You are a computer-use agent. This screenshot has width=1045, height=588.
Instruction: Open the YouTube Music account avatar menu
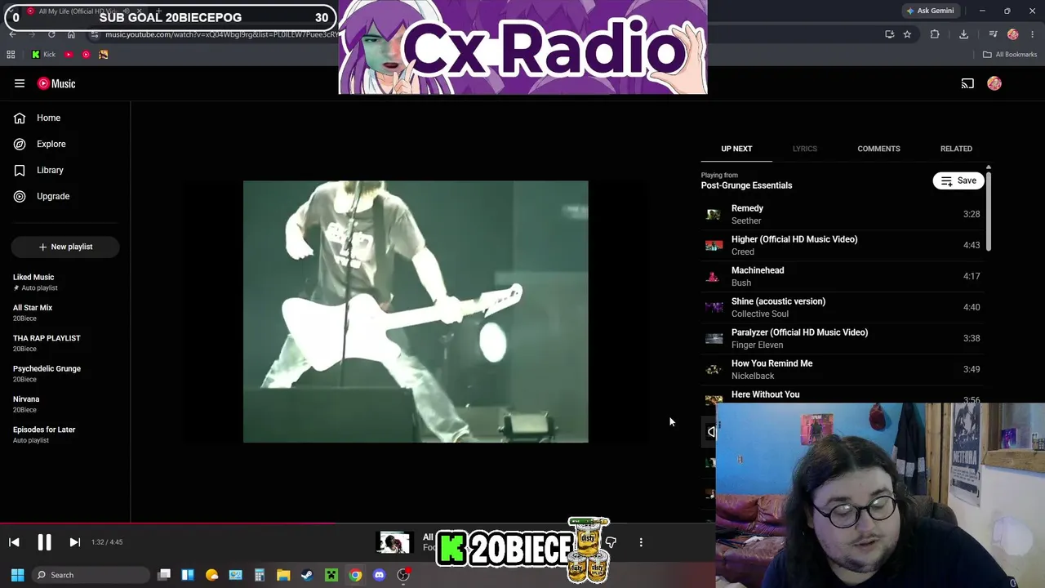tap(994, 83)
